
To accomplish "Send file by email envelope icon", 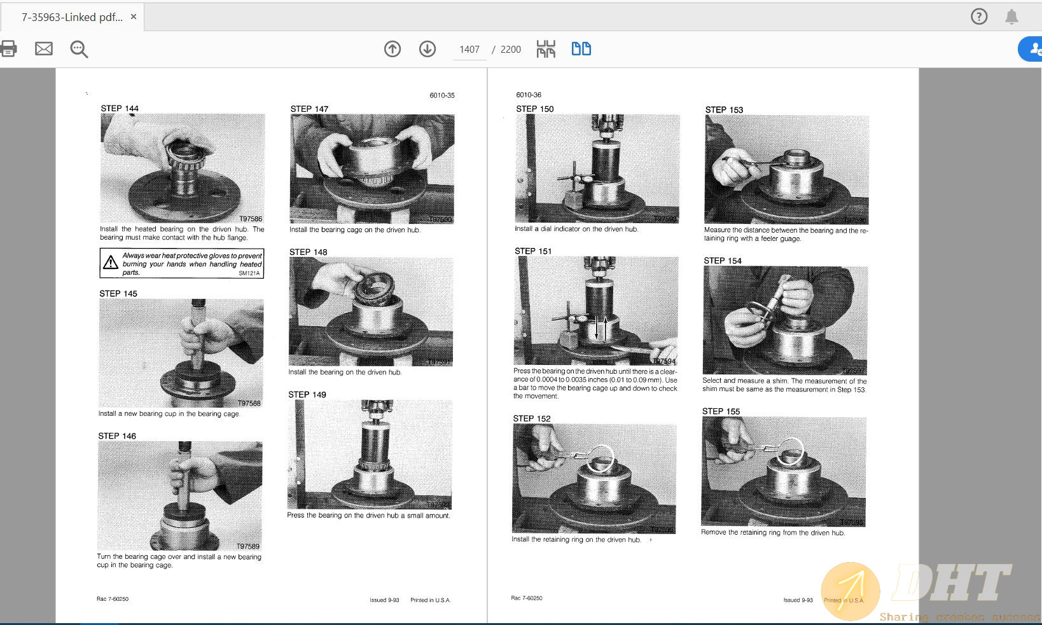I will coord(44,49).
